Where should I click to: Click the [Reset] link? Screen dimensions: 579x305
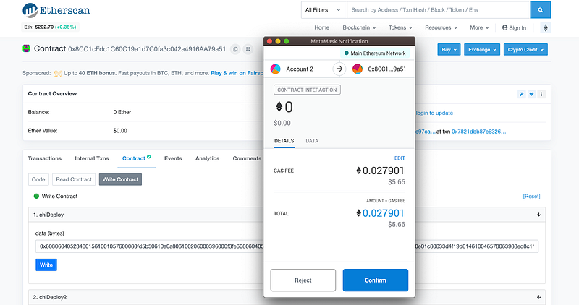point(531,196)
